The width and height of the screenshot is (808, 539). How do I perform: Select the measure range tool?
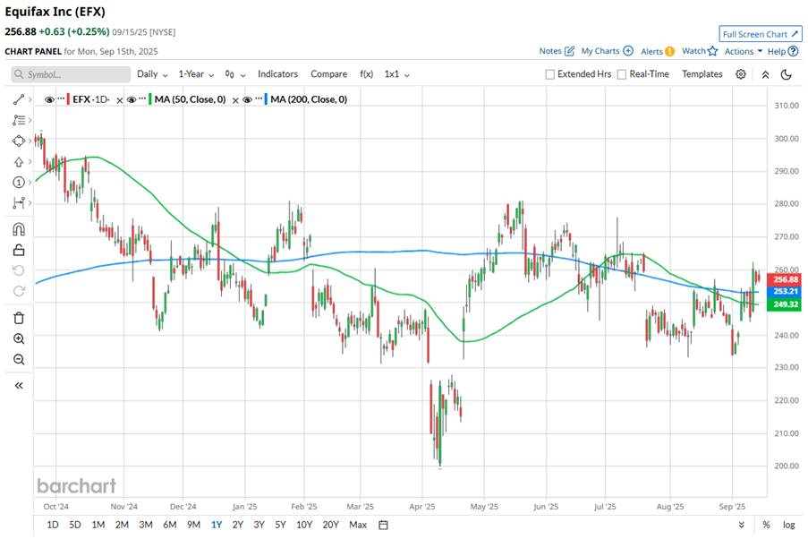point(19,202)
